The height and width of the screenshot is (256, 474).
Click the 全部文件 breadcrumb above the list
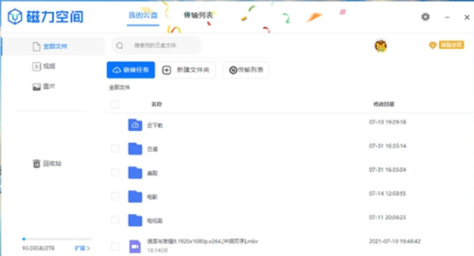pyautogui.click(x=120, y=87)
